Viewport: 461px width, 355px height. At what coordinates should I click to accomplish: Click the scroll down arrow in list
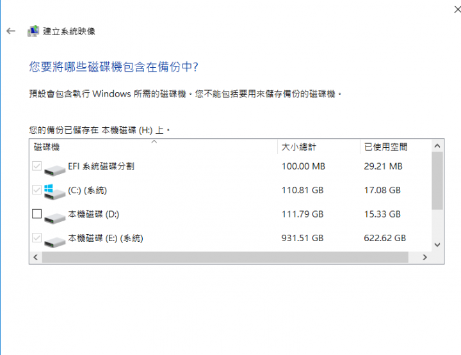pyautogui.click(x=437, y=244)
